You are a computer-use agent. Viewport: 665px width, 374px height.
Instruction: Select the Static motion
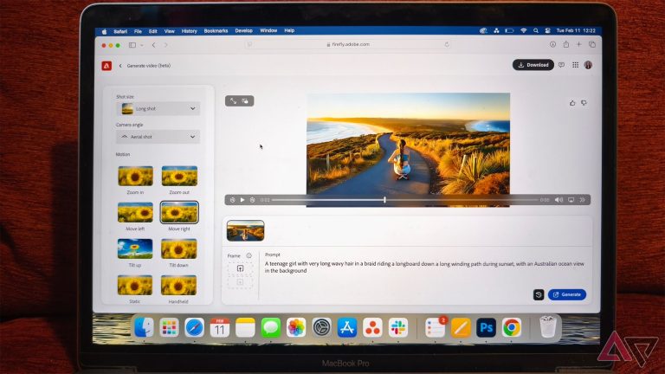pos(135,285)
